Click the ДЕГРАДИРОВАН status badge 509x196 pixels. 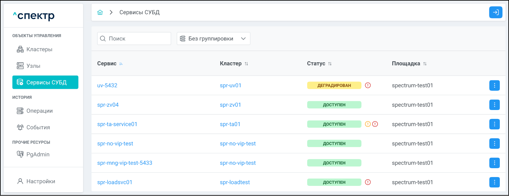(334, 85)
